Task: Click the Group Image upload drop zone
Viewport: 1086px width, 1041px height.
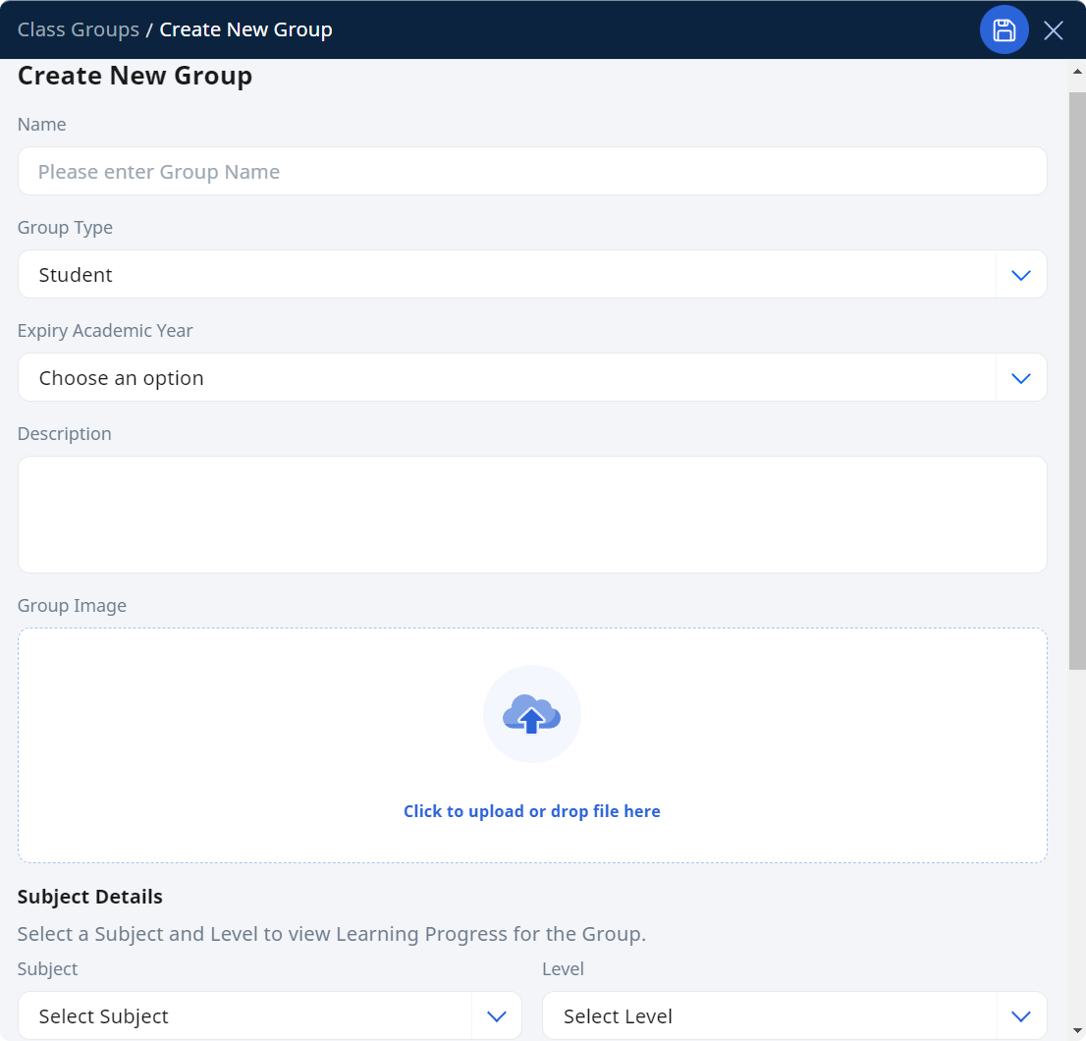Action: (x=532, y=744)
